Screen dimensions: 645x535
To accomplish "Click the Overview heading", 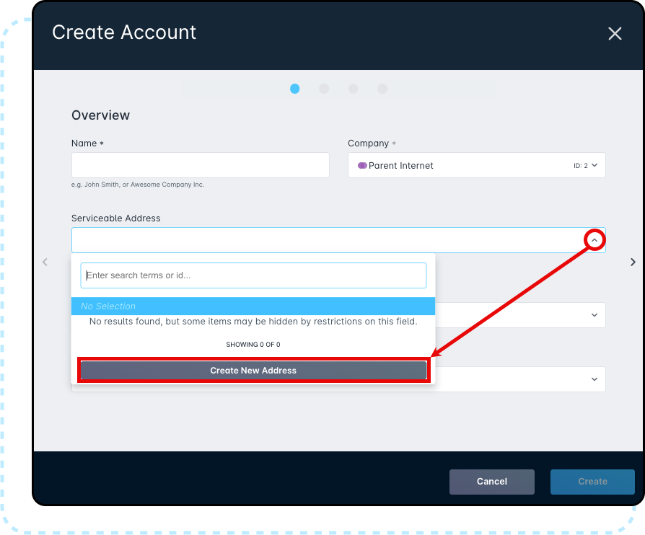I will (x=100, y=115).
